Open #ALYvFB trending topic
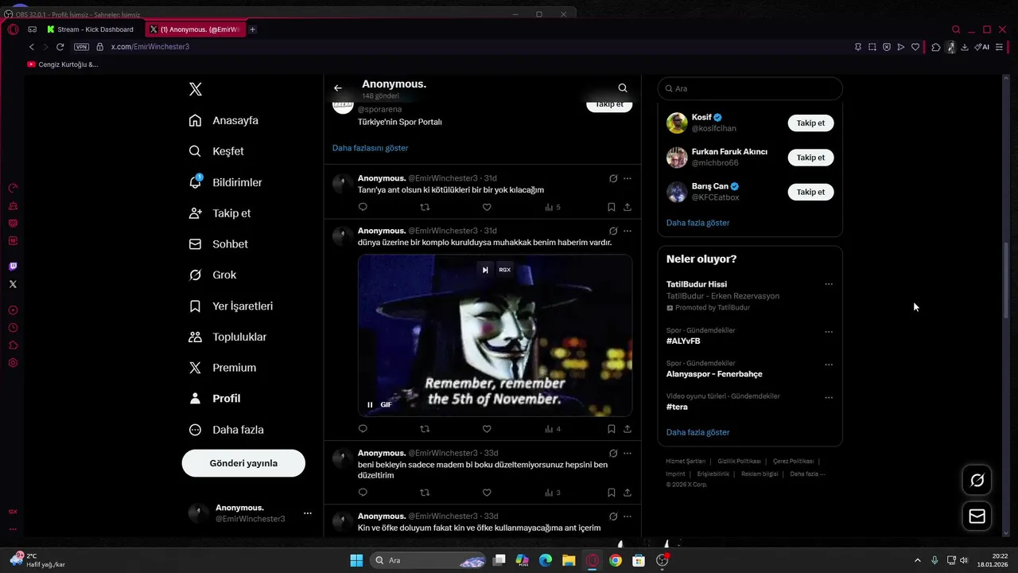The width and height of the screenshot is (1018, 573). (x=683, y=341)
